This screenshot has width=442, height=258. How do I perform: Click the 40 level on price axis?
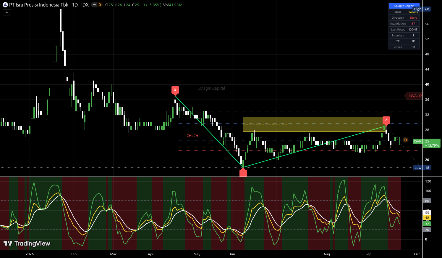pyautogui.click(x=427, y=84)
